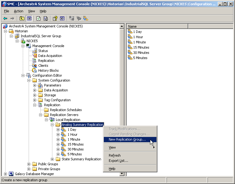Click the Name column header
Viewport: 235px width, 184px height.
157,26
